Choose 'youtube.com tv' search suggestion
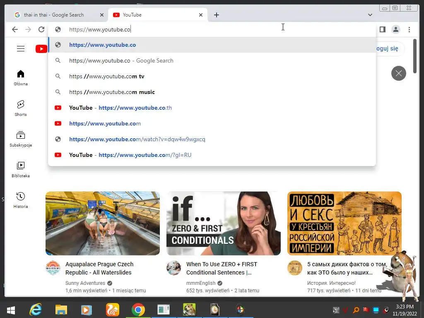 click(212, 76)
